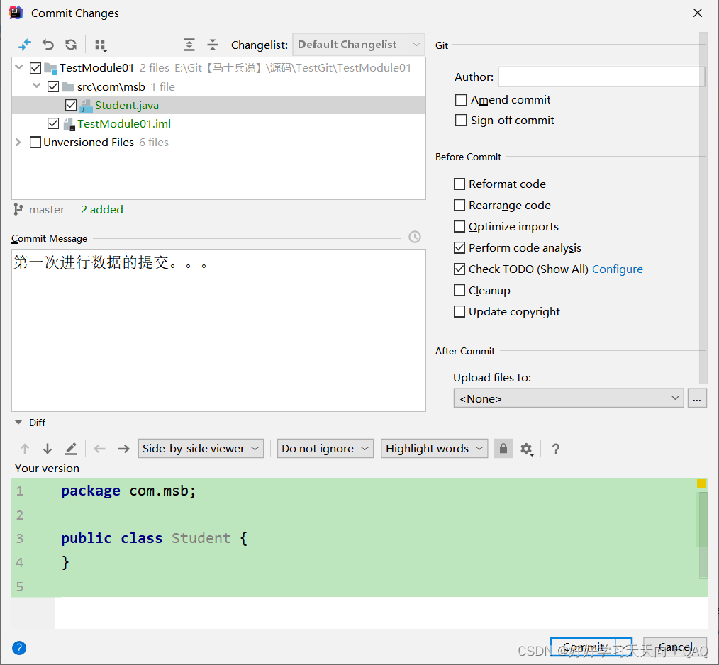This screenshot has height=665, width=719.
Task: Click the 'public class Student {' diff line
Action: (155, 538)
